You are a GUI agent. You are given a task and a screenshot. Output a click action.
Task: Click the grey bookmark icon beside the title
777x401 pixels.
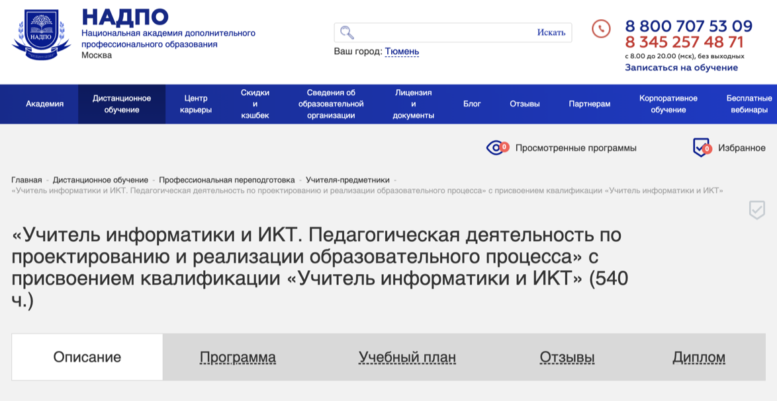point(756,209)
